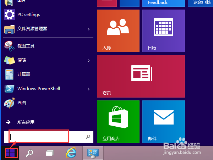Launch Internet Explorer from taskbar

pos(71,153)
